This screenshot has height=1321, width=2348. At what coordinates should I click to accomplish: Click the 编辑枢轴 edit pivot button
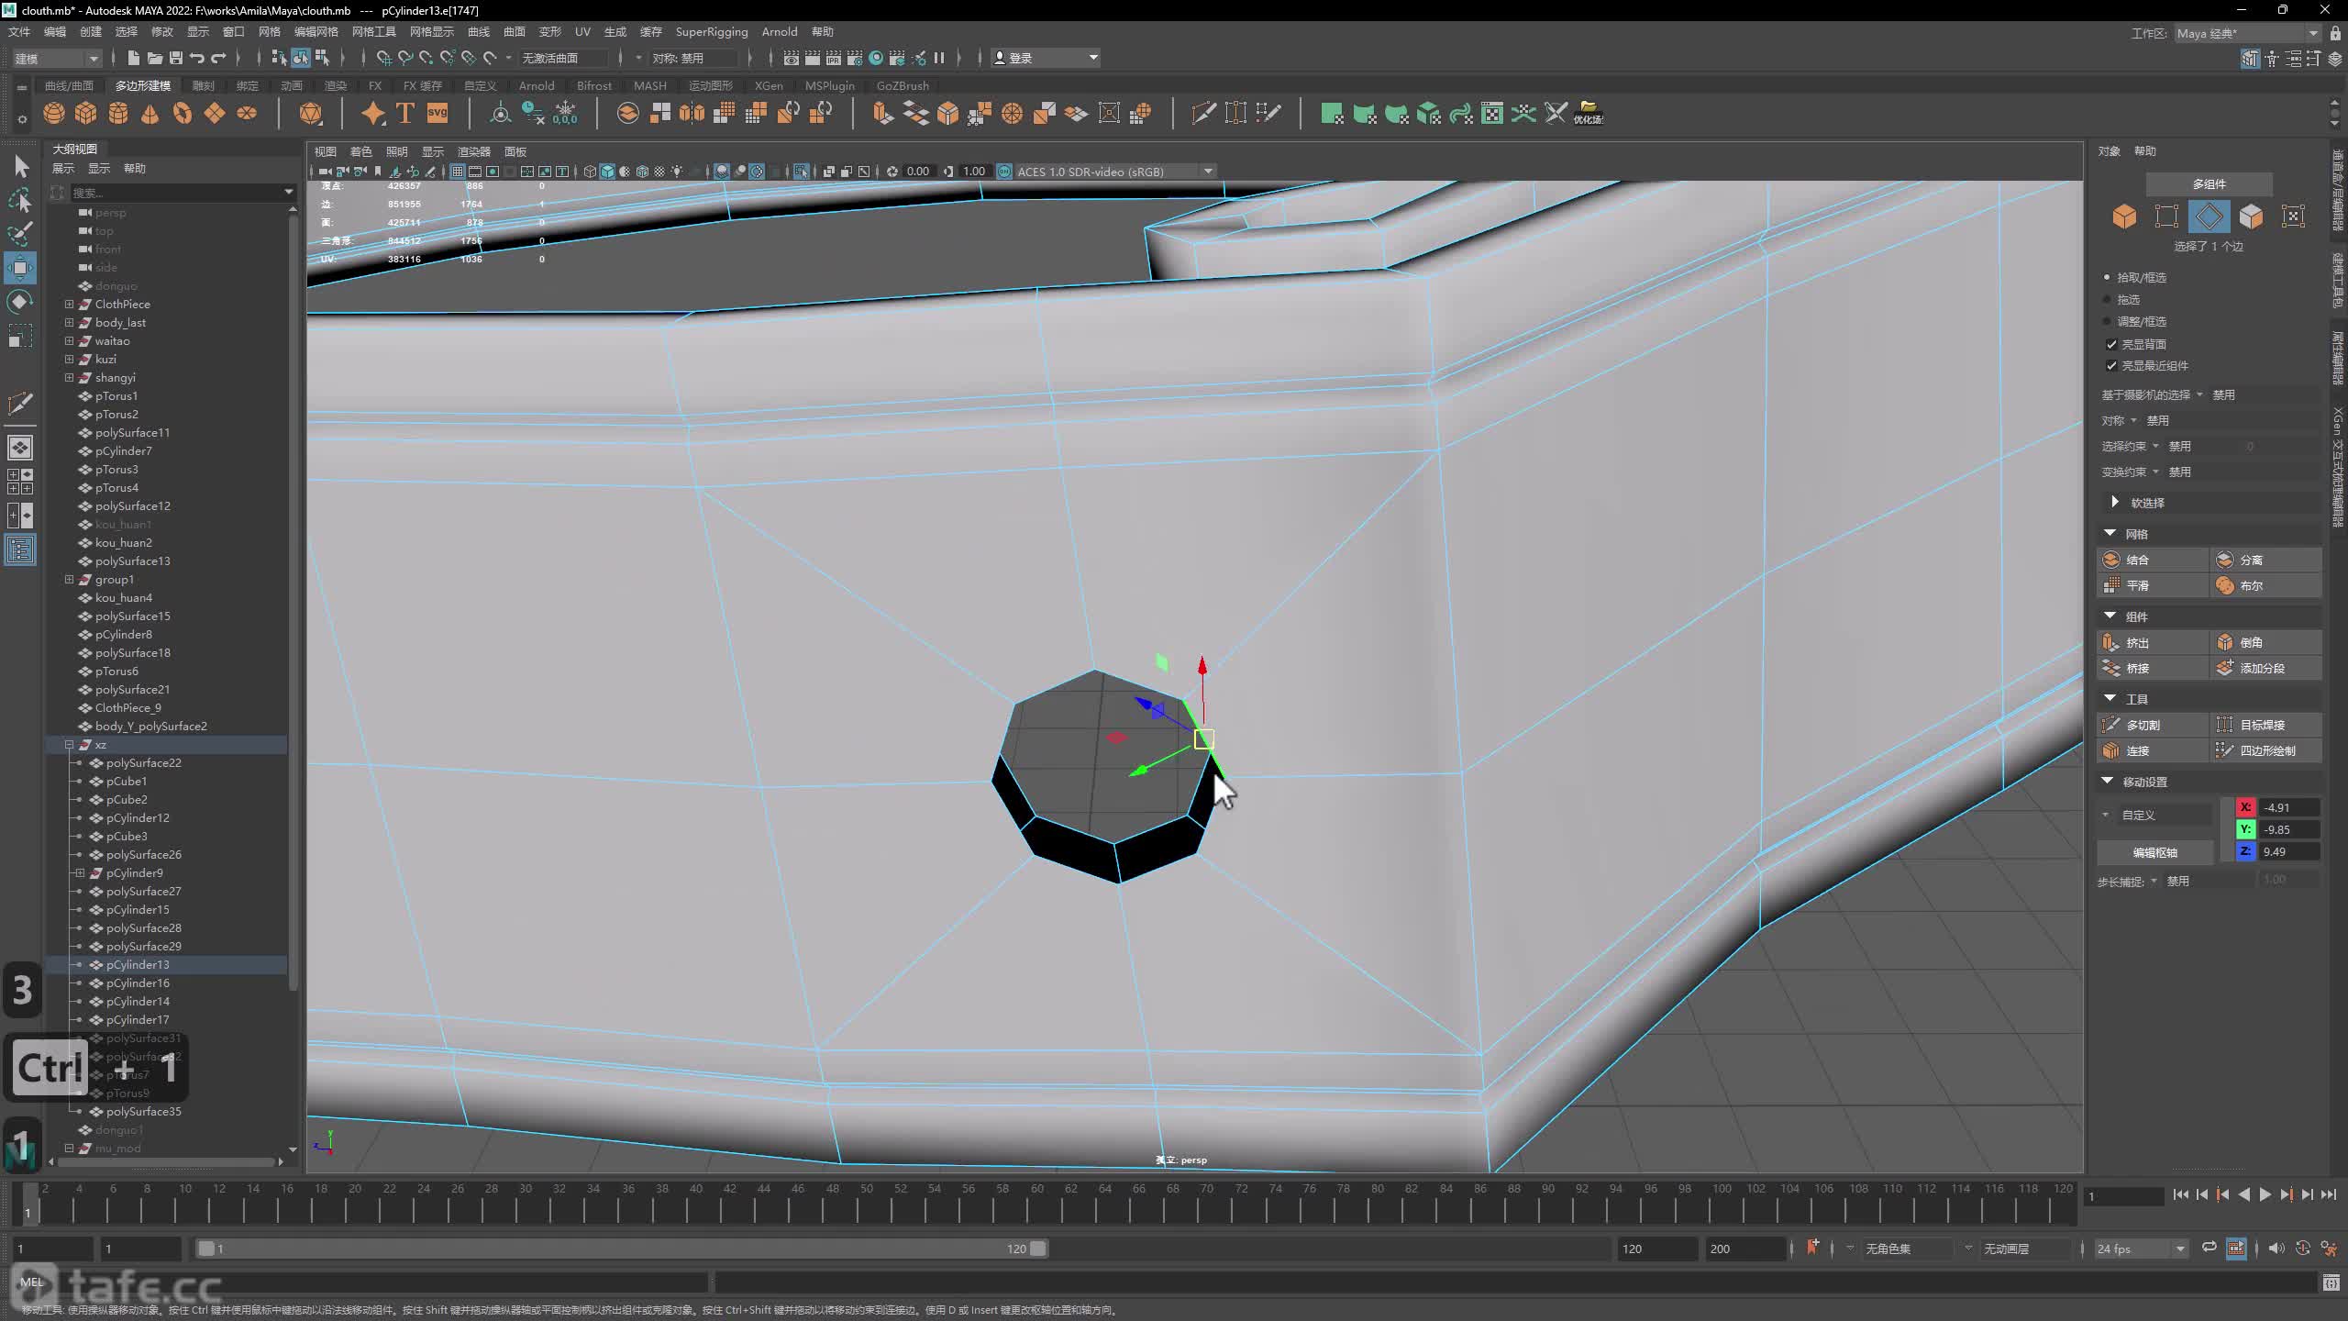pos(2154,852)
